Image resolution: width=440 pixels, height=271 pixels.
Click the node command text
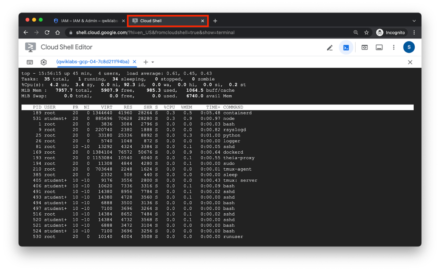pos(229,118)
